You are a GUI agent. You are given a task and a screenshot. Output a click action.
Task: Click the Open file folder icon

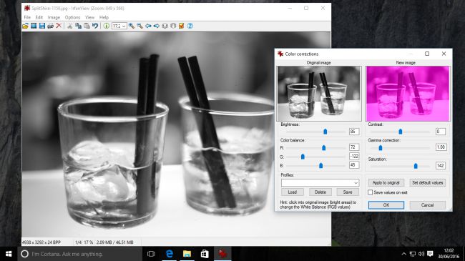26,26
